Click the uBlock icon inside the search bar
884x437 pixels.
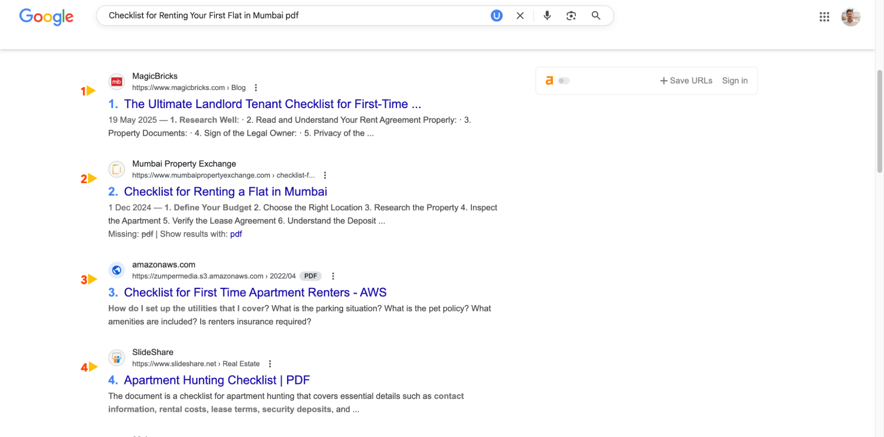point(496,15)
